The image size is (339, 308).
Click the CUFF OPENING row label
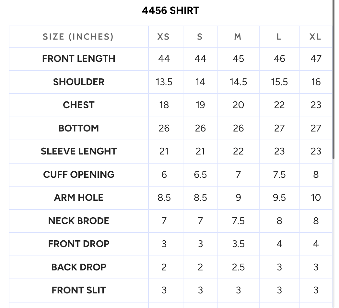[78, 175]
